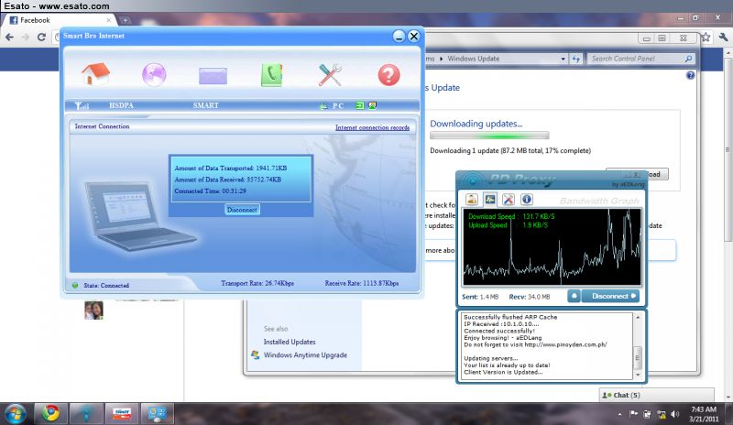The height and width of the screenshot is (425, 733).
Task: Open the Home icon in Smart Bro
Action: pos(95,74)
